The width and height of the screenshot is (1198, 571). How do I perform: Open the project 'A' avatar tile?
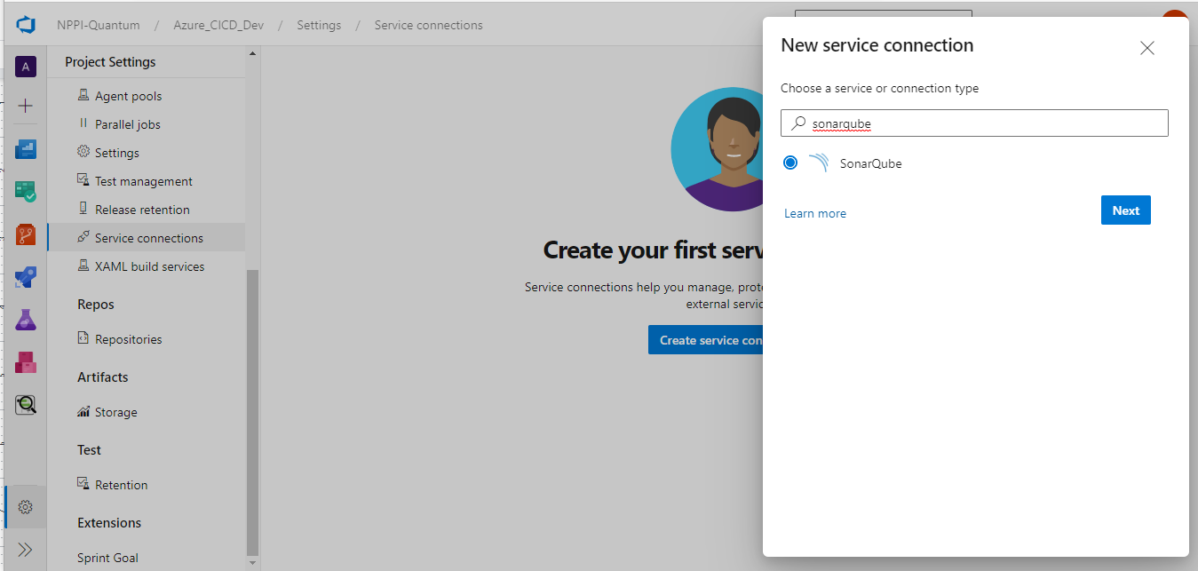point(26,67)
